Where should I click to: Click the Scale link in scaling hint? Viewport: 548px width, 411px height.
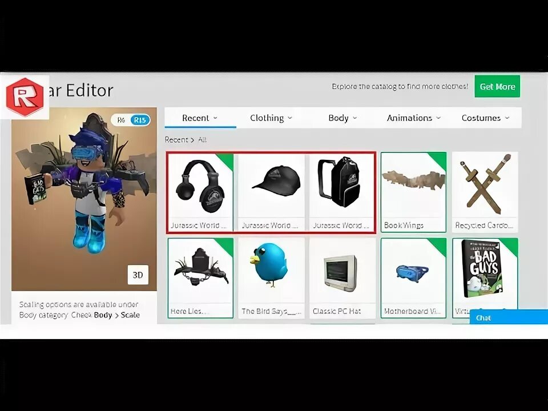click(x=130, y=315)
